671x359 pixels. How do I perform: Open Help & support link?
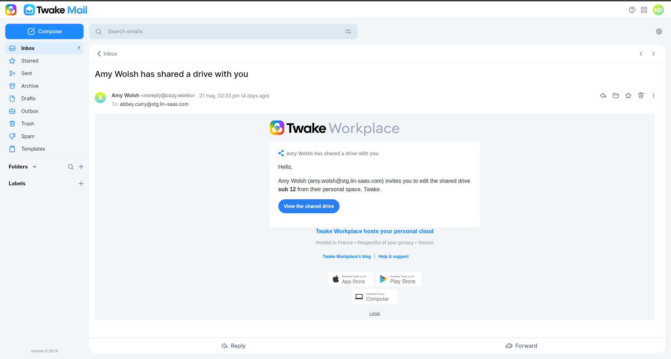point(393,257)
